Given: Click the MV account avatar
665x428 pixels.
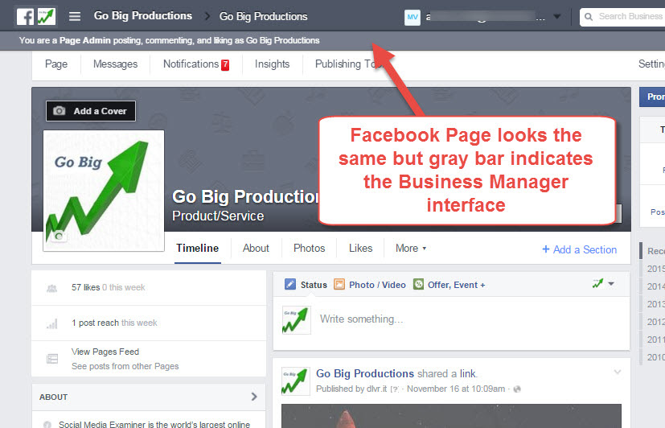Looking at the screenshot, I should click(x=413, y=17).
